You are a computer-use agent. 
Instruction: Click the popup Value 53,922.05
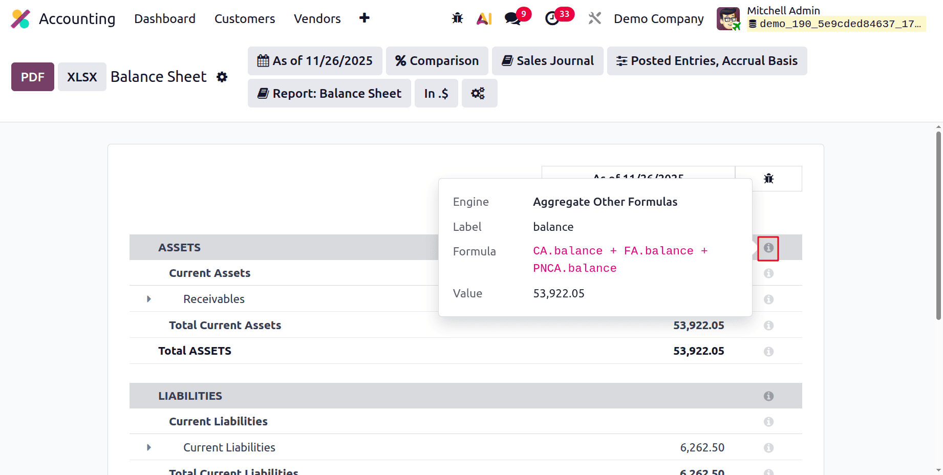pyautogui.click(x=559, y=293)
